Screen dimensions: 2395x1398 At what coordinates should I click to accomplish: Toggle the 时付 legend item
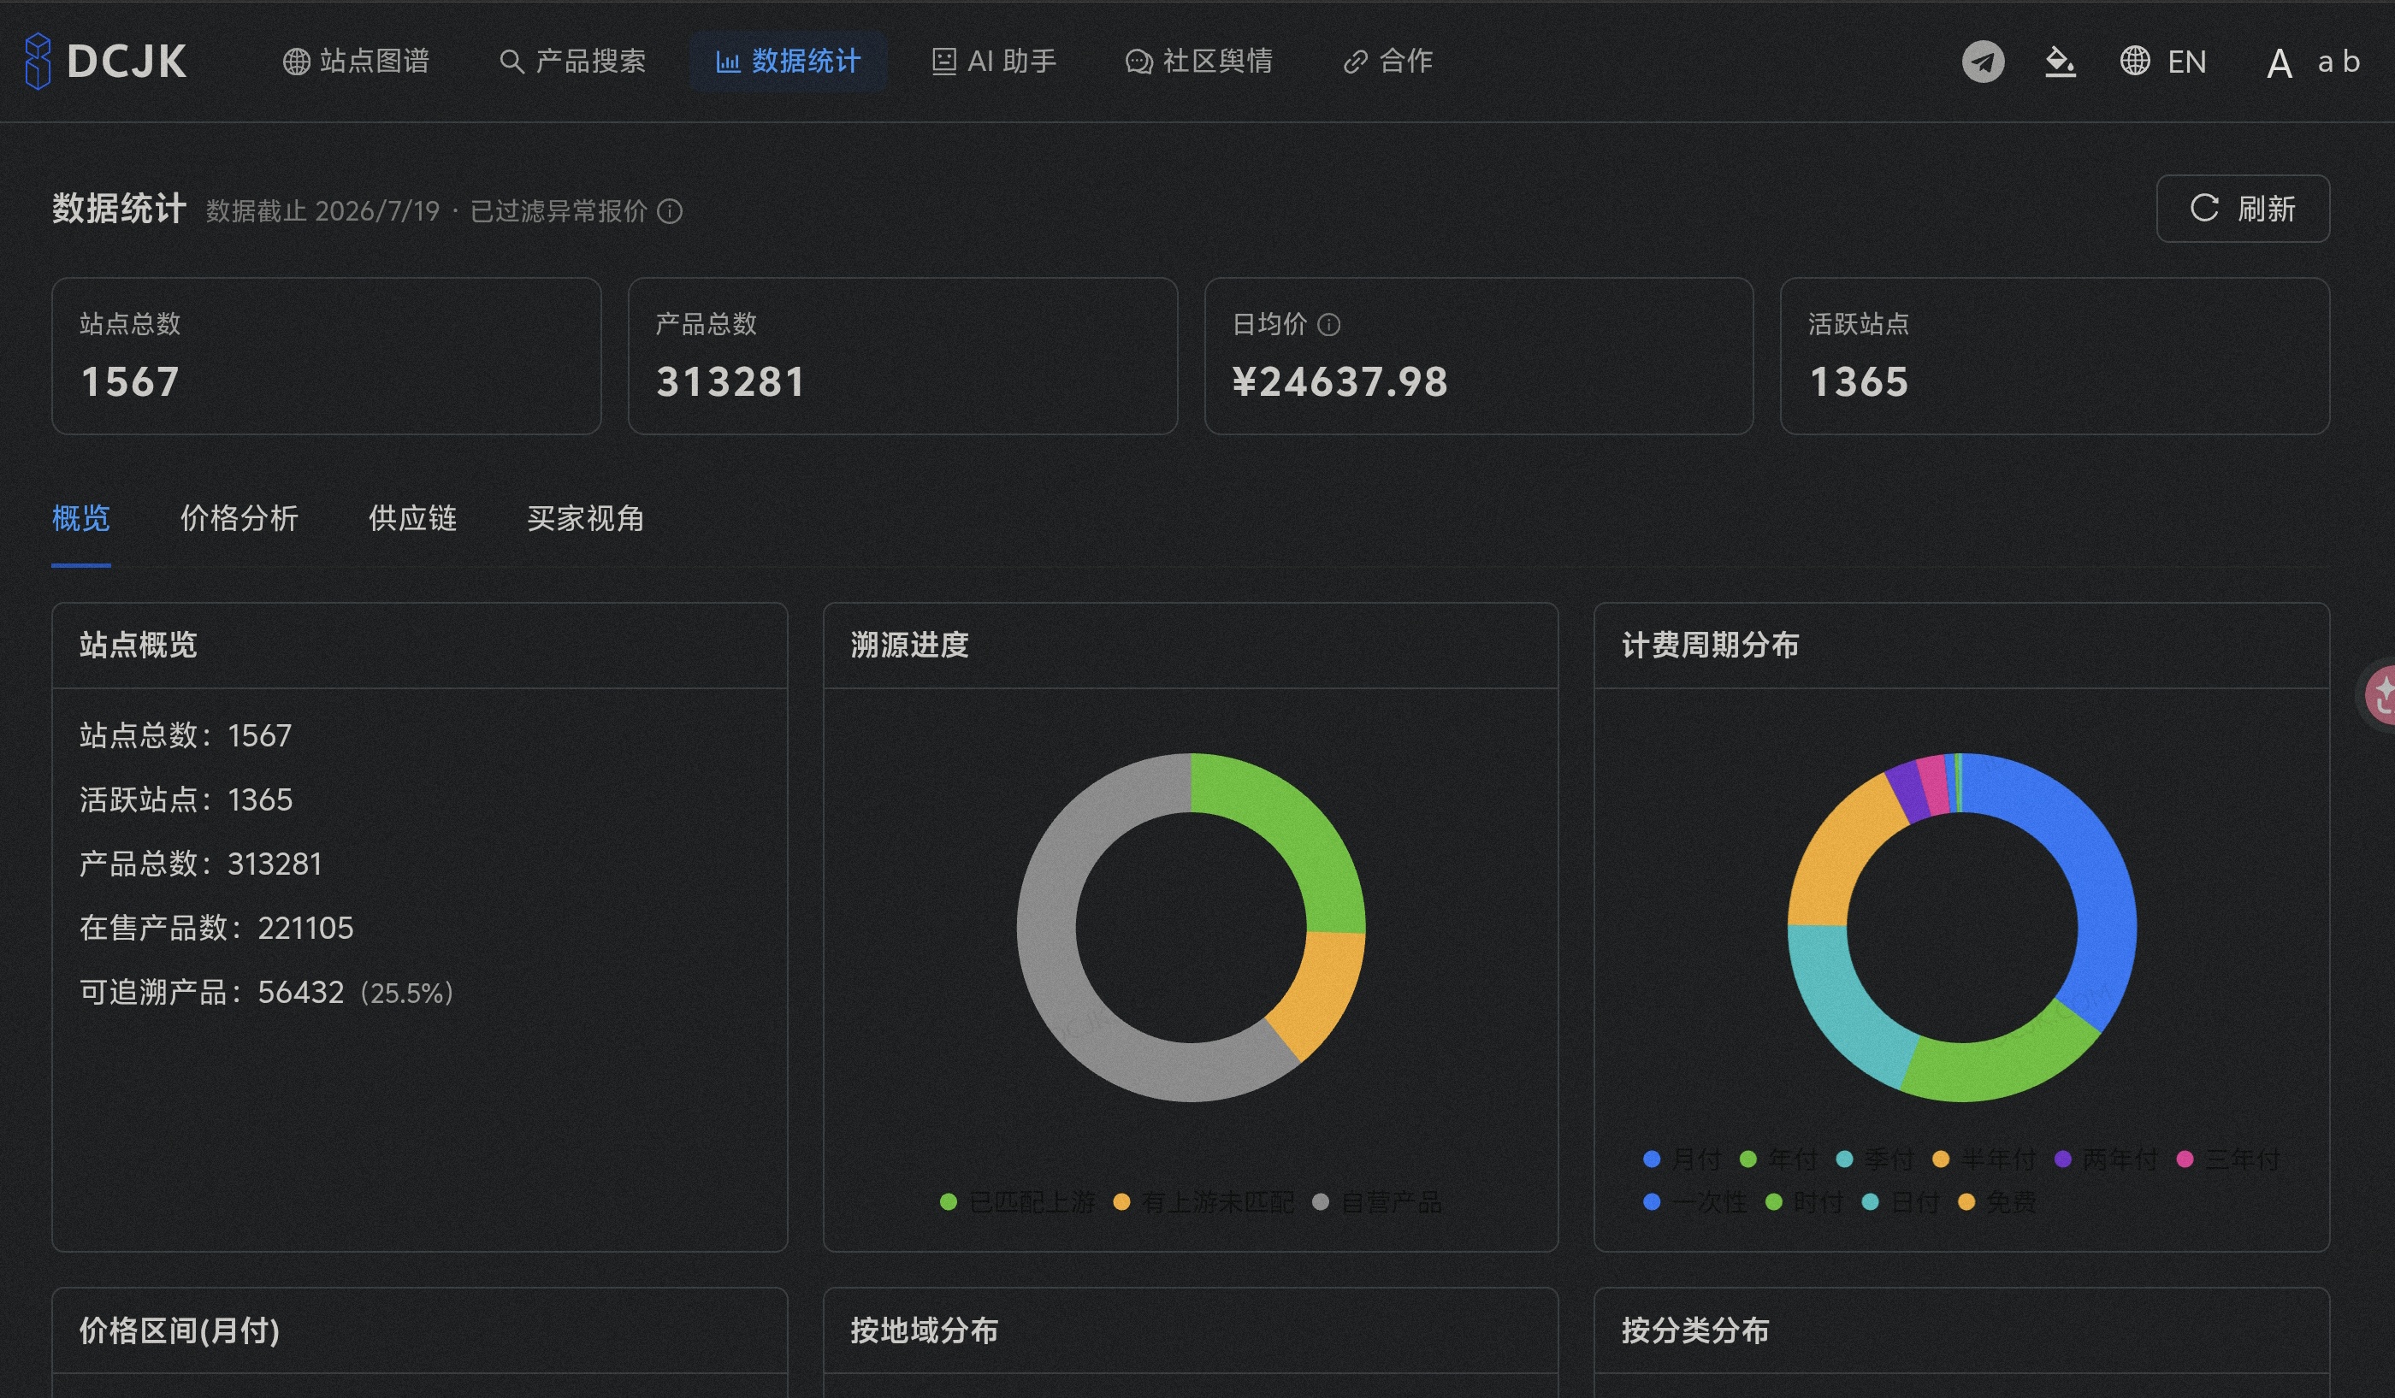point(1804,1202)
